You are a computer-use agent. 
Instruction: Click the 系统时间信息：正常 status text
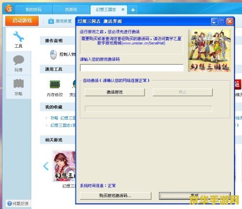pyautogui.click(x=98, y=186)
